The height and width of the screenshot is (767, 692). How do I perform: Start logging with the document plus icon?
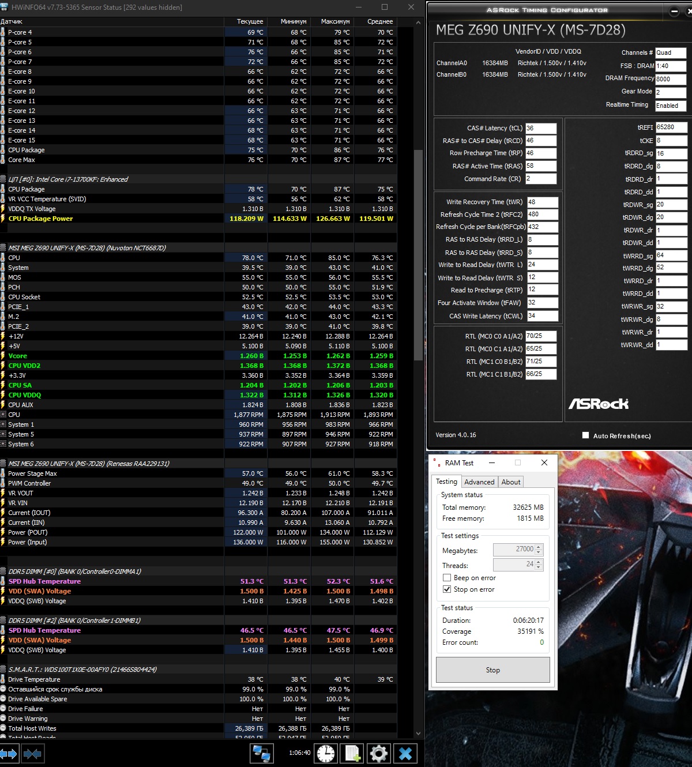coord(352,753)
